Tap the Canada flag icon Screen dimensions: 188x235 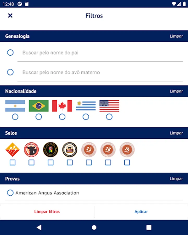coord(62,106)
